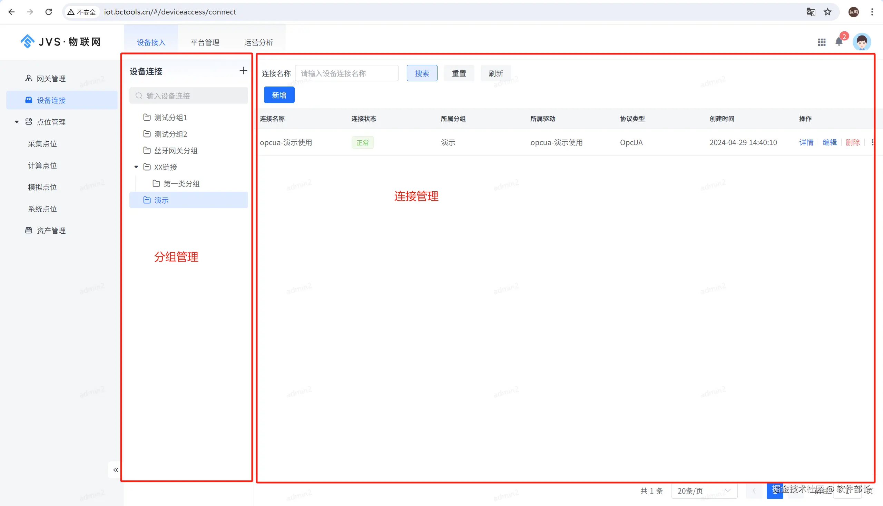Open 详情 link for opcua-演示使用
The height and width of the screenshot is (506, 883).
tap(806, 142)
